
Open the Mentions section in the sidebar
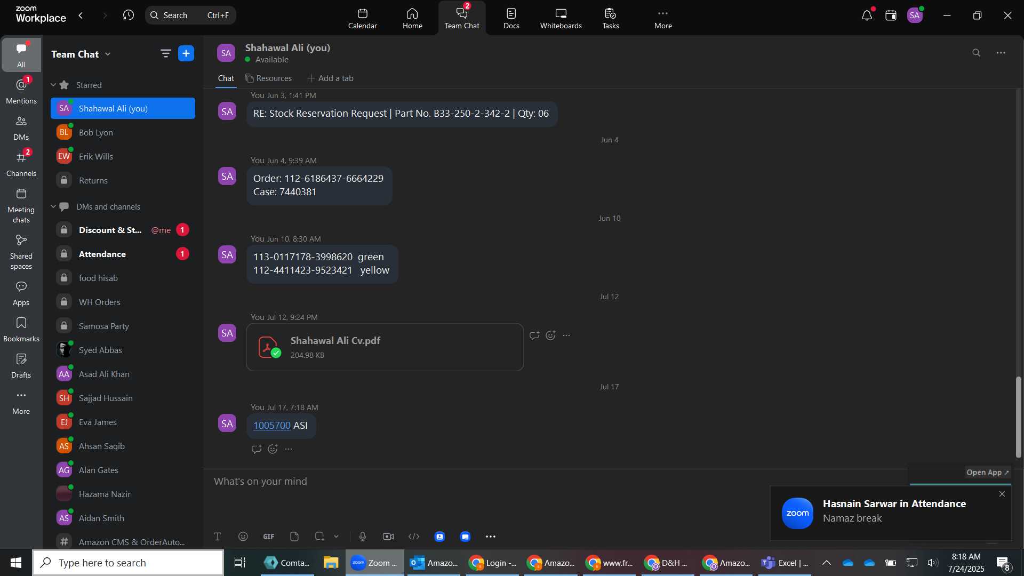[x=21, y=91]
